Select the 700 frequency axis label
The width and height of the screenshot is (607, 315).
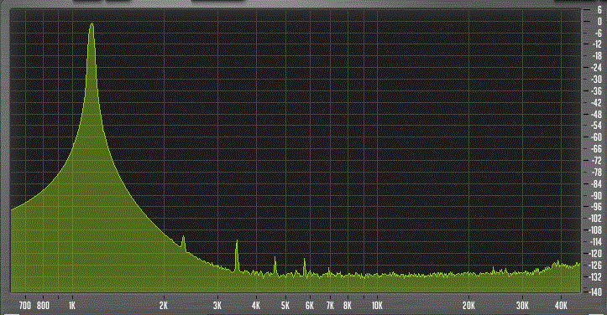coord(25,306)
